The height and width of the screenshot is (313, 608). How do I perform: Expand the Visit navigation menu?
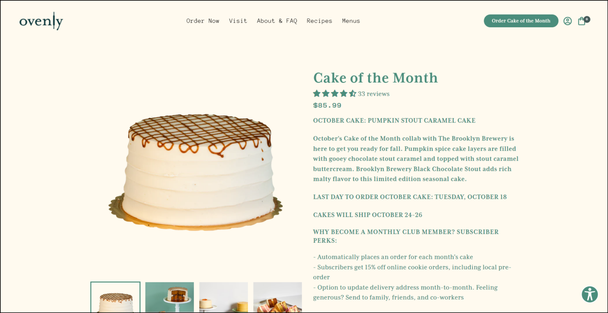pos(238,21)
